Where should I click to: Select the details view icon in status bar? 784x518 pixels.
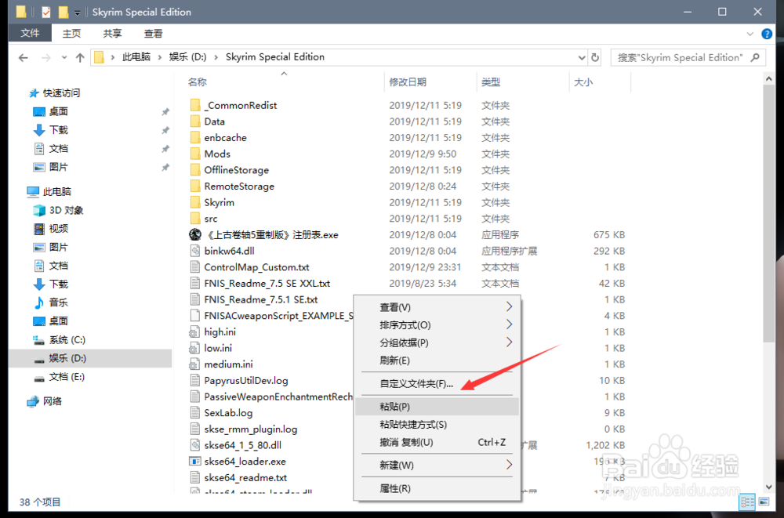tap(747, 502)
